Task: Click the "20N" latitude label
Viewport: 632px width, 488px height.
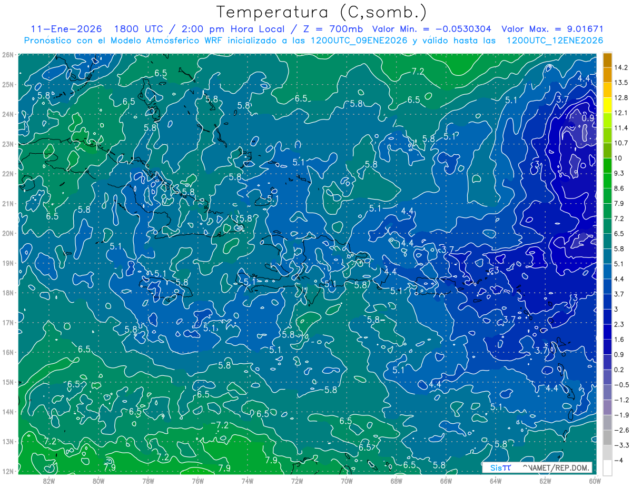Action: point(7,233)
